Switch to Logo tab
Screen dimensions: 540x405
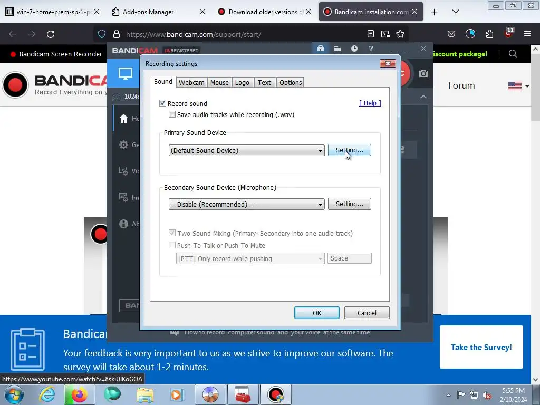(x=242, y=83)
